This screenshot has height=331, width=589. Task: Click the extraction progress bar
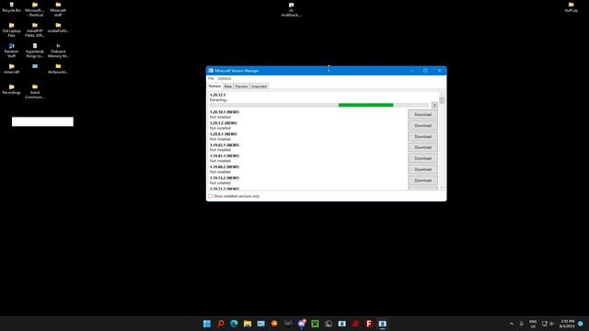click(x=319, y=105)
